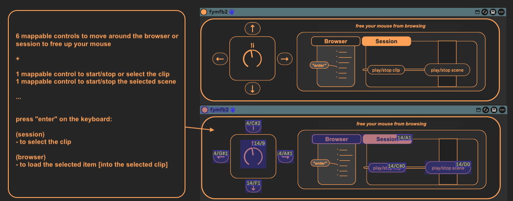Click the left arrow mapped to G#1
This screenshot has height=201, width=513.
tap(221, 156)
